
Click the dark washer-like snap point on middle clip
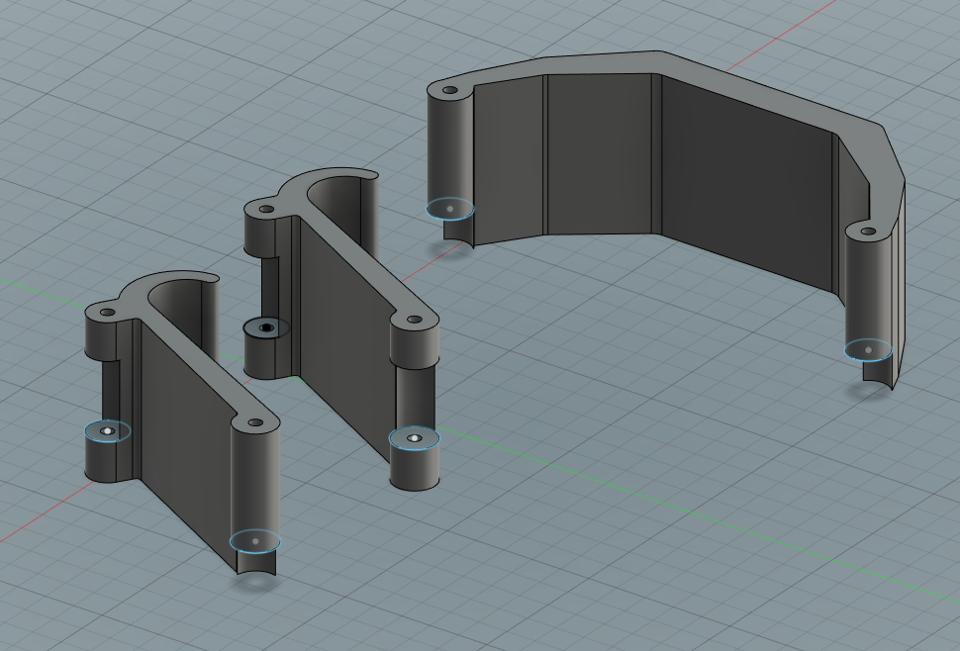tap(266, 327)
